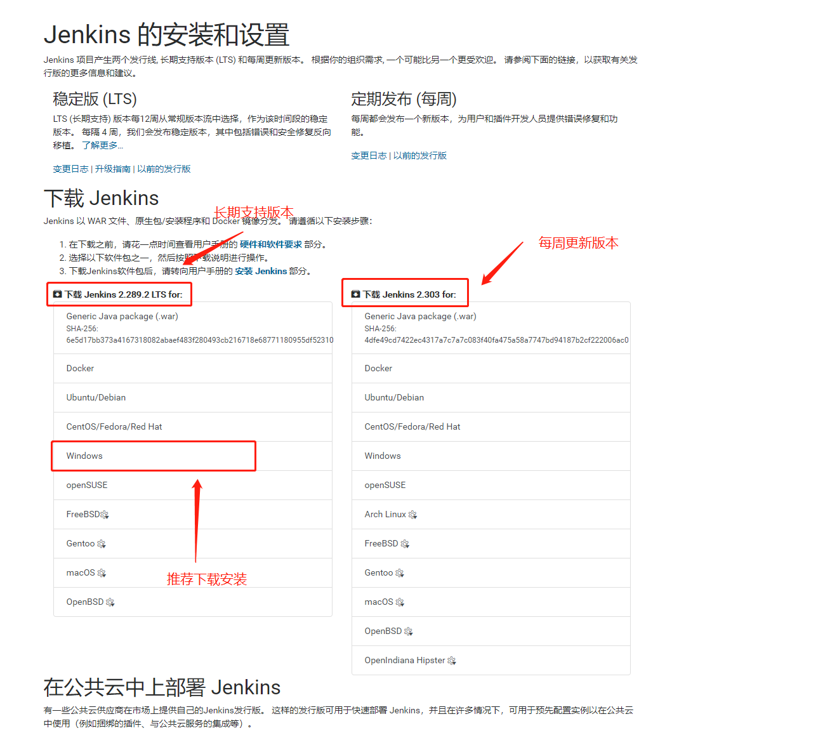Open 以前的发行版 under 稳定版 (LTS)
This screenshot has width=837, height=733.
point(164,169)
